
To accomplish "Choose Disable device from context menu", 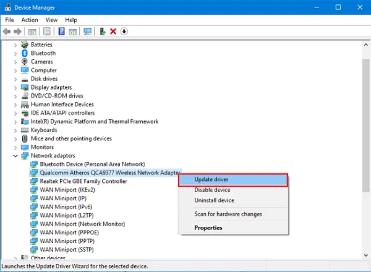I will coord(233,190).
